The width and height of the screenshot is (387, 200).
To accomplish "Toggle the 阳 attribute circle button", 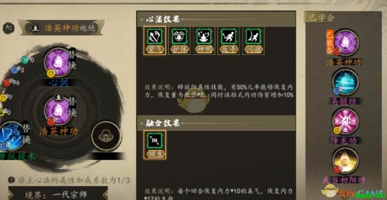I will pos(8,28).
